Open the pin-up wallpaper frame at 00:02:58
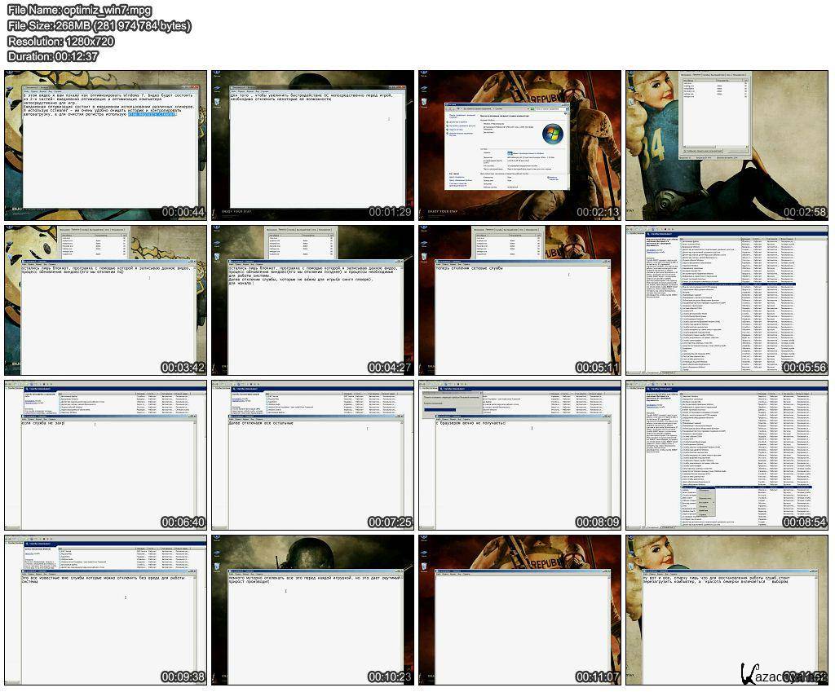Screen dimensions: 835x692 [x=727, y=145]
